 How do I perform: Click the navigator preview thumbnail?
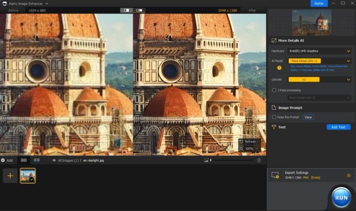pos(311,22)
